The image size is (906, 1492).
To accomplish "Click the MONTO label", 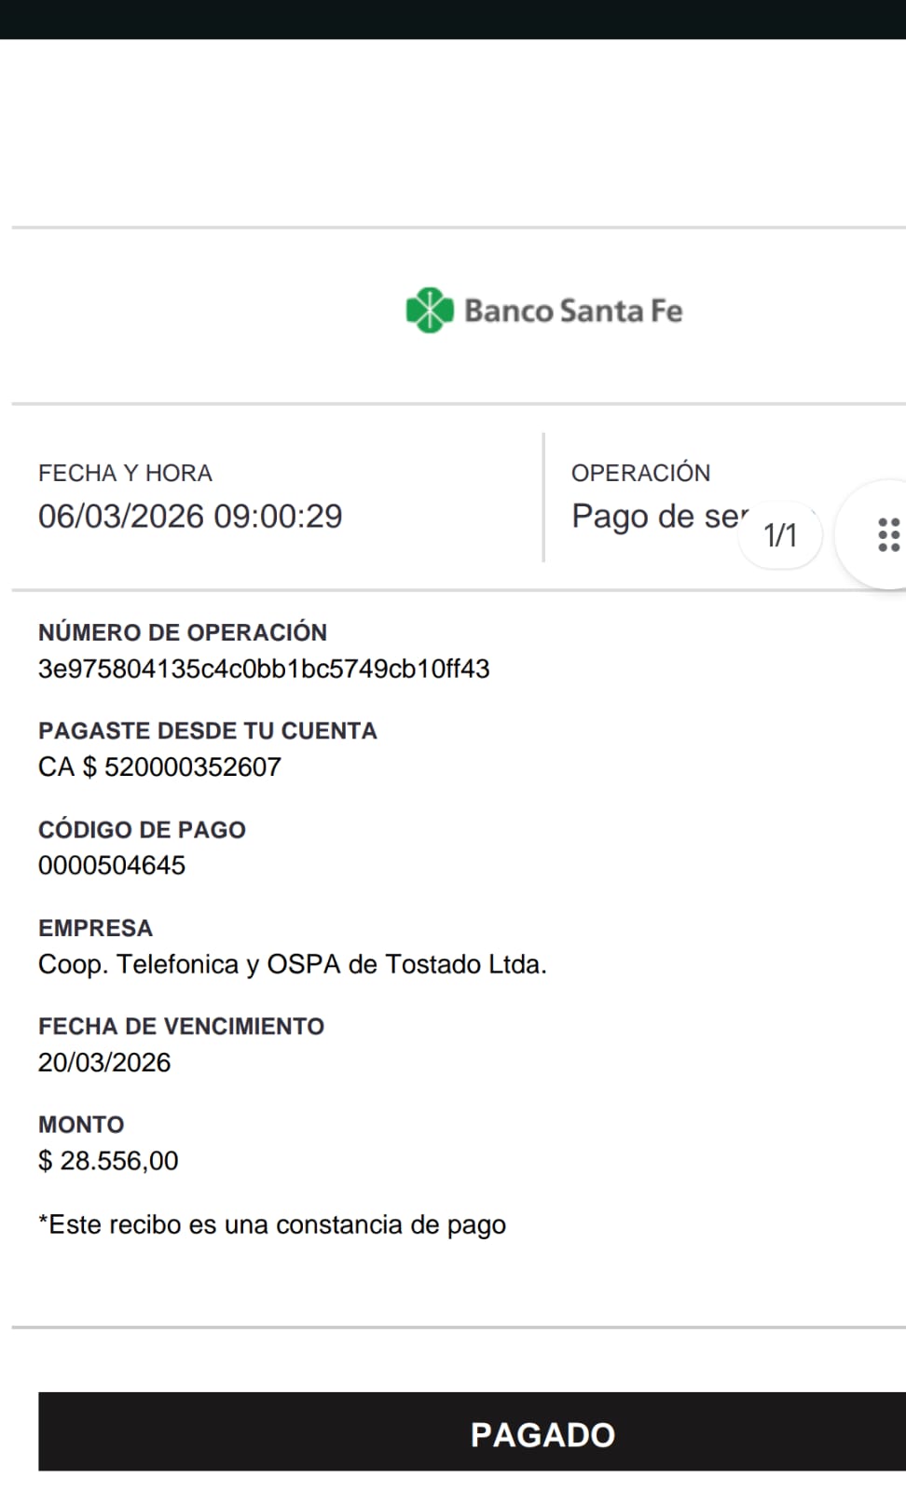I will [x=81, y=1124].
